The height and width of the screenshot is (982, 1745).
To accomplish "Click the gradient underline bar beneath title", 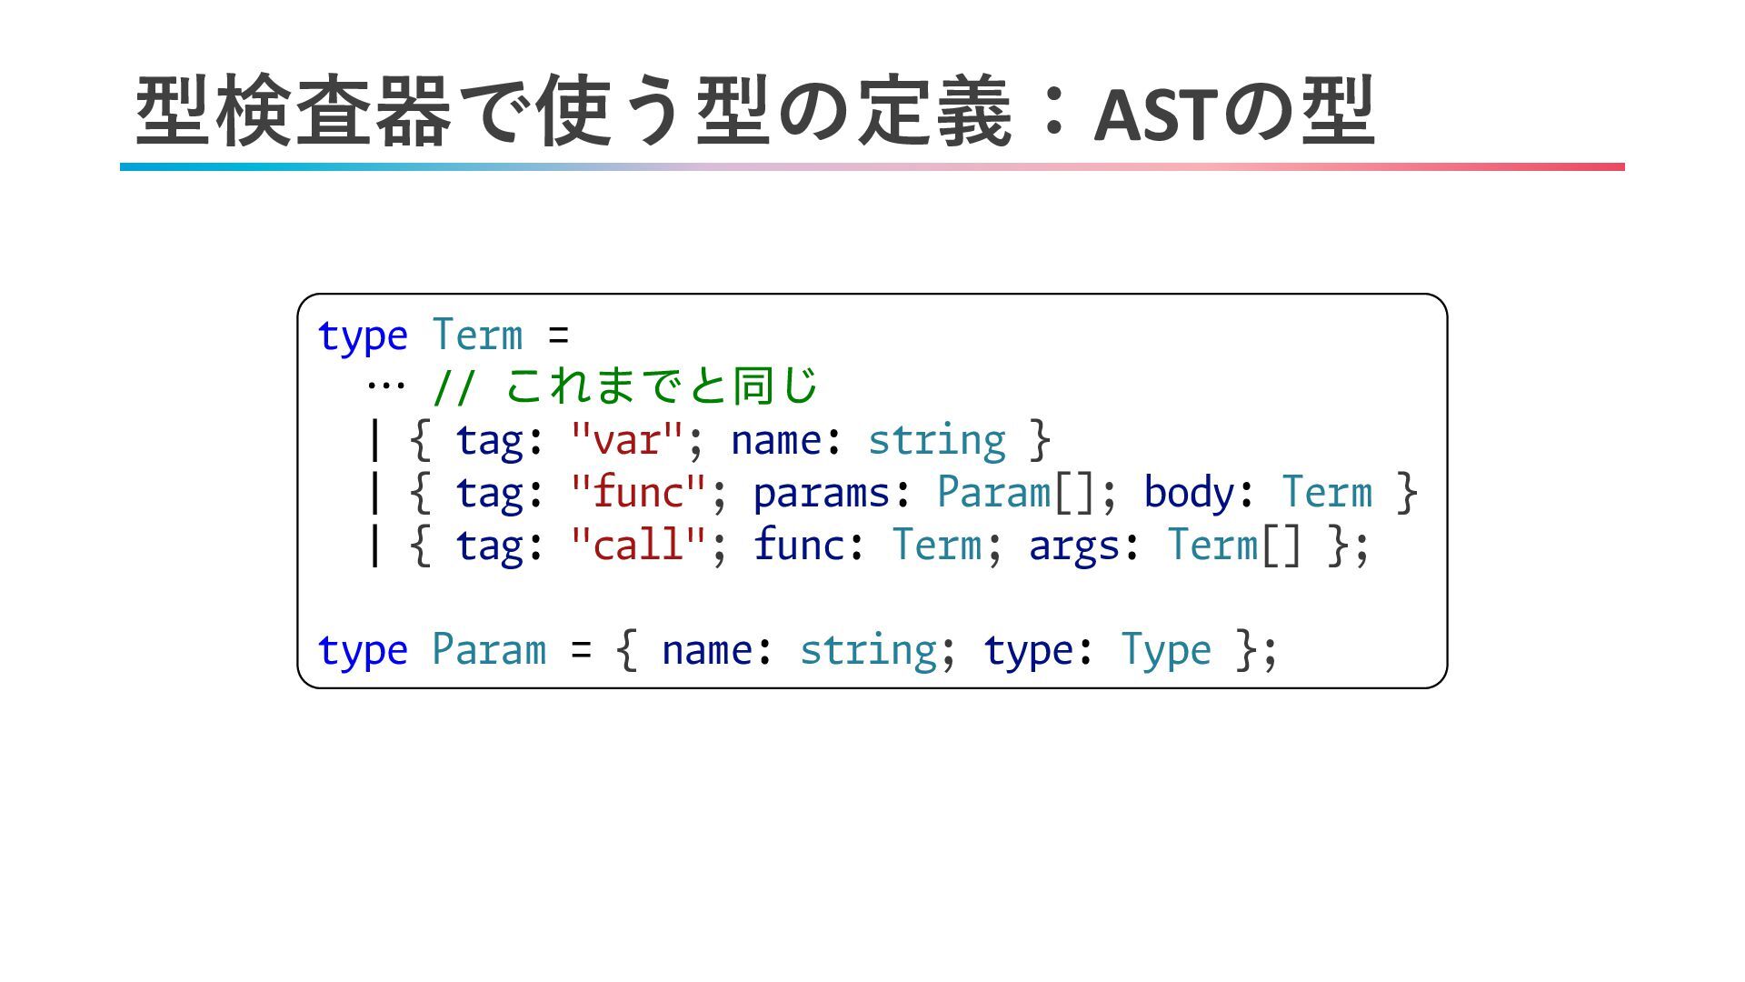I will [871, 167].
